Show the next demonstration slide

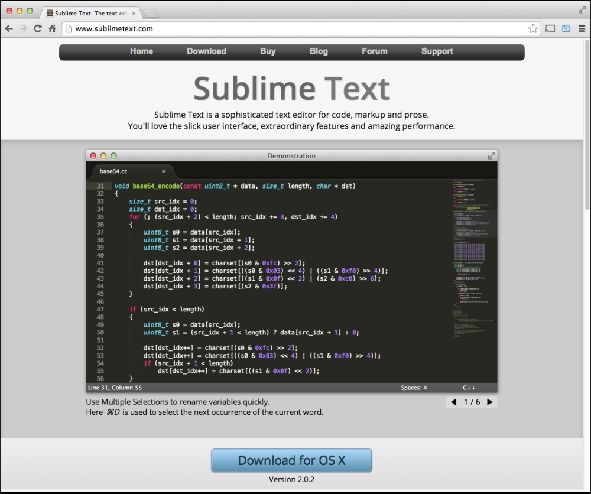pos(489,402)
